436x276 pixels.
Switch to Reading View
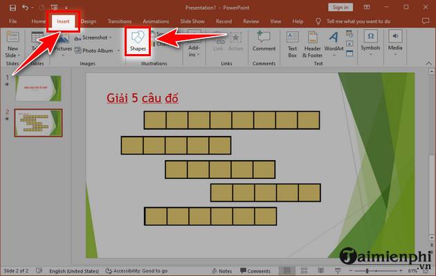coord(320,270)
